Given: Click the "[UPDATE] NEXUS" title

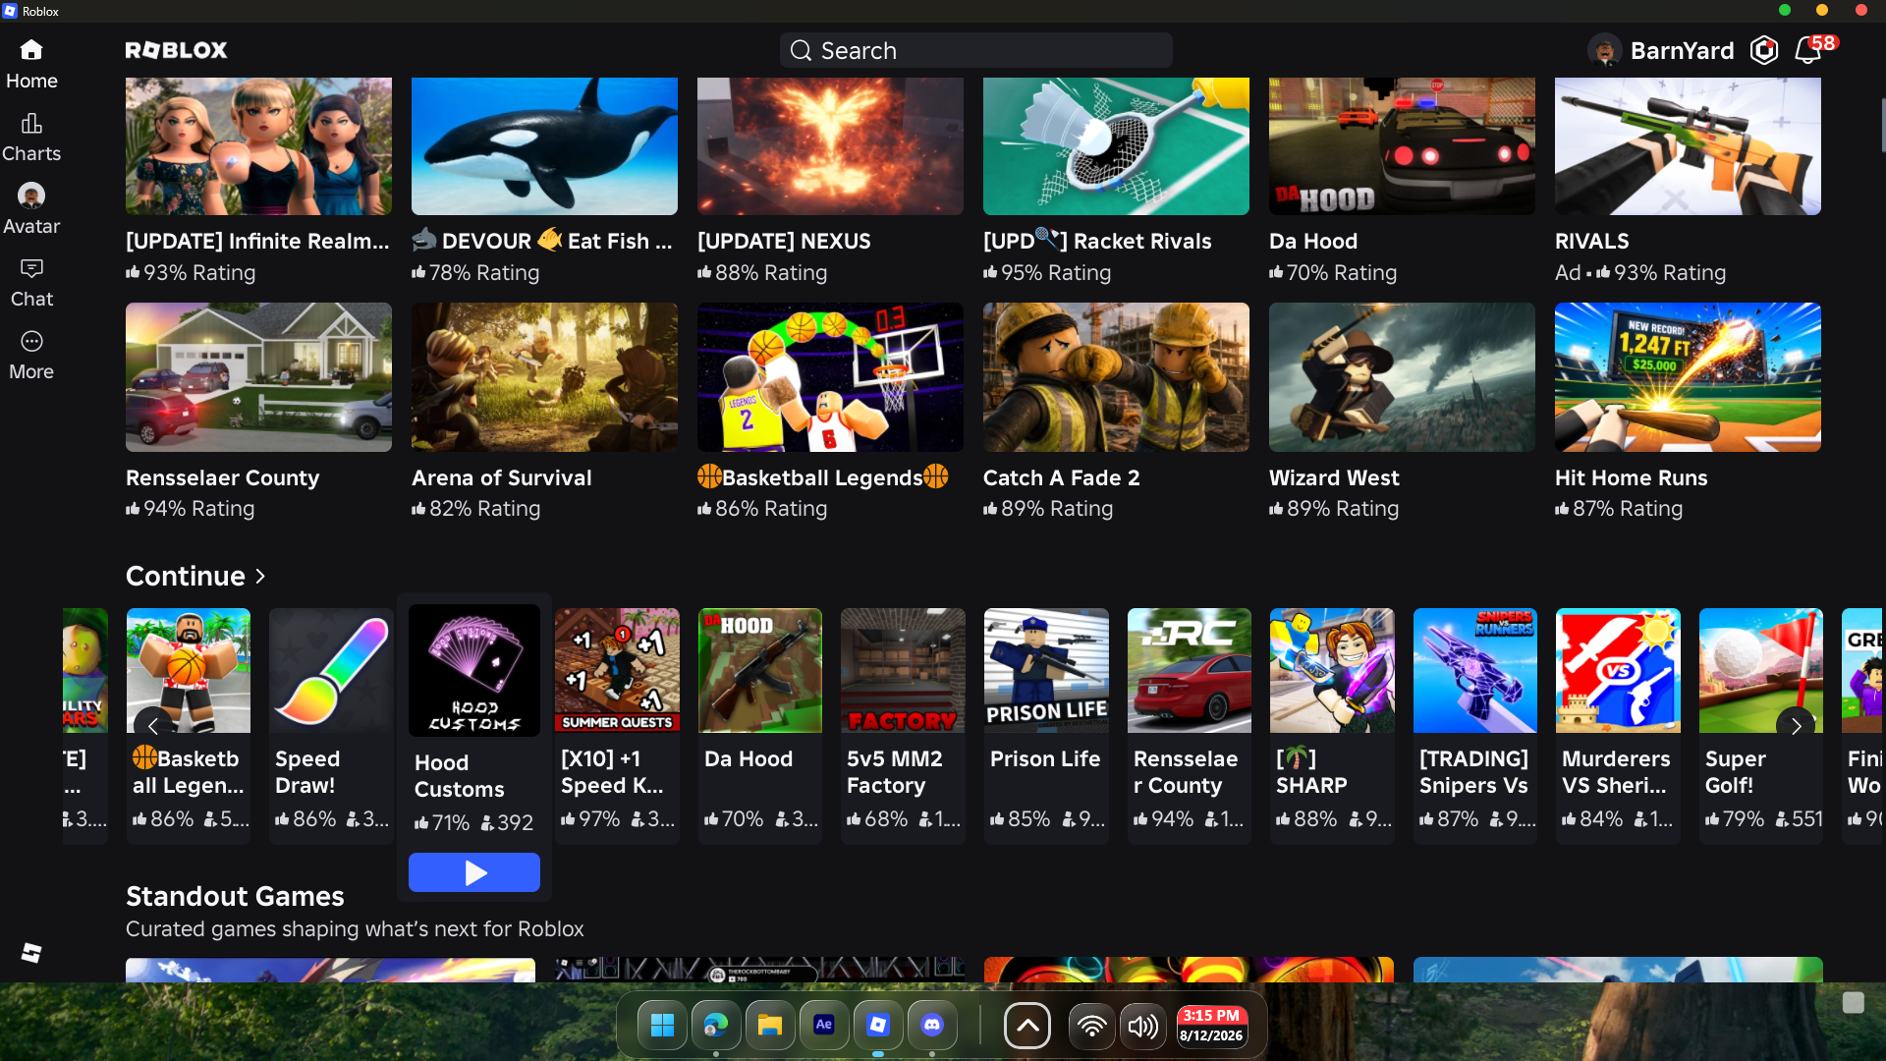Looking at the screenshot, I should coord(784,241).
